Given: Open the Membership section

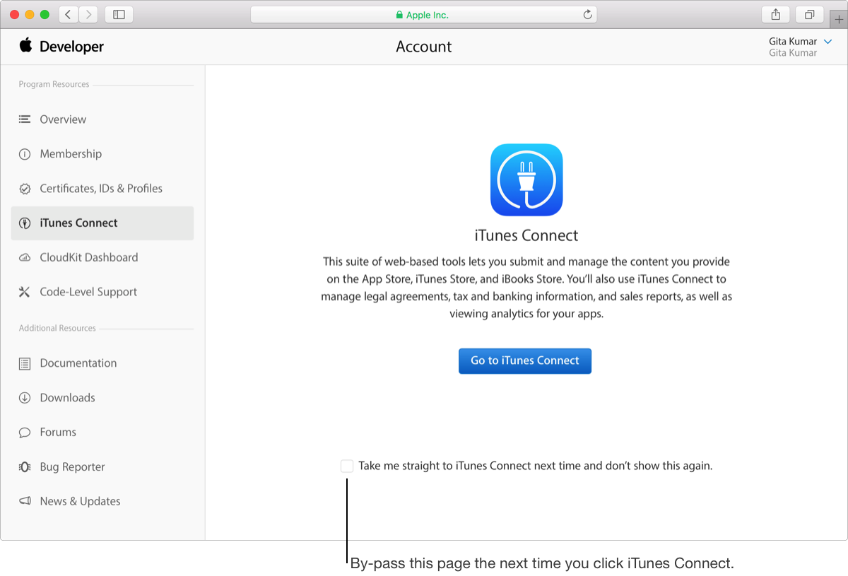Looking at the screenshot, I should pyautogui.click(x=71, y=154).
